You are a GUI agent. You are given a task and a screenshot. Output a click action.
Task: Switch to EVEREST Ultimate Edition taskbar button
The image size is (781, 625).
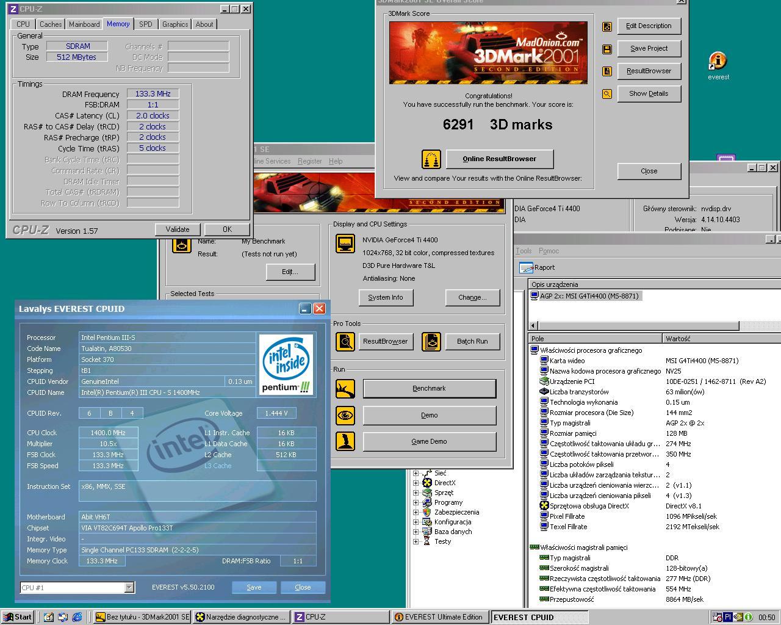[441, 617]
